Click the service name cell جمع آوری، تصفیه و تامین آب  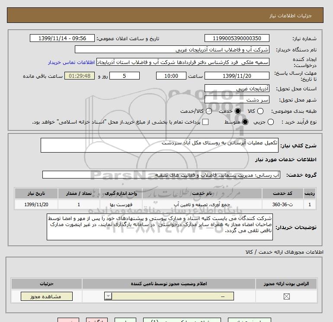coord(202,204)
